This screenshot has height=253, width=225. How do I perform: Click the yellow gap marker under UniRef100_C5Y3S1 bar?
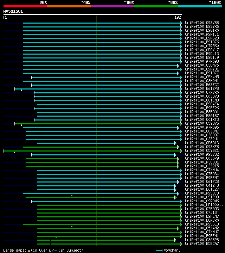pyautogui.click(x=14, y=152)
